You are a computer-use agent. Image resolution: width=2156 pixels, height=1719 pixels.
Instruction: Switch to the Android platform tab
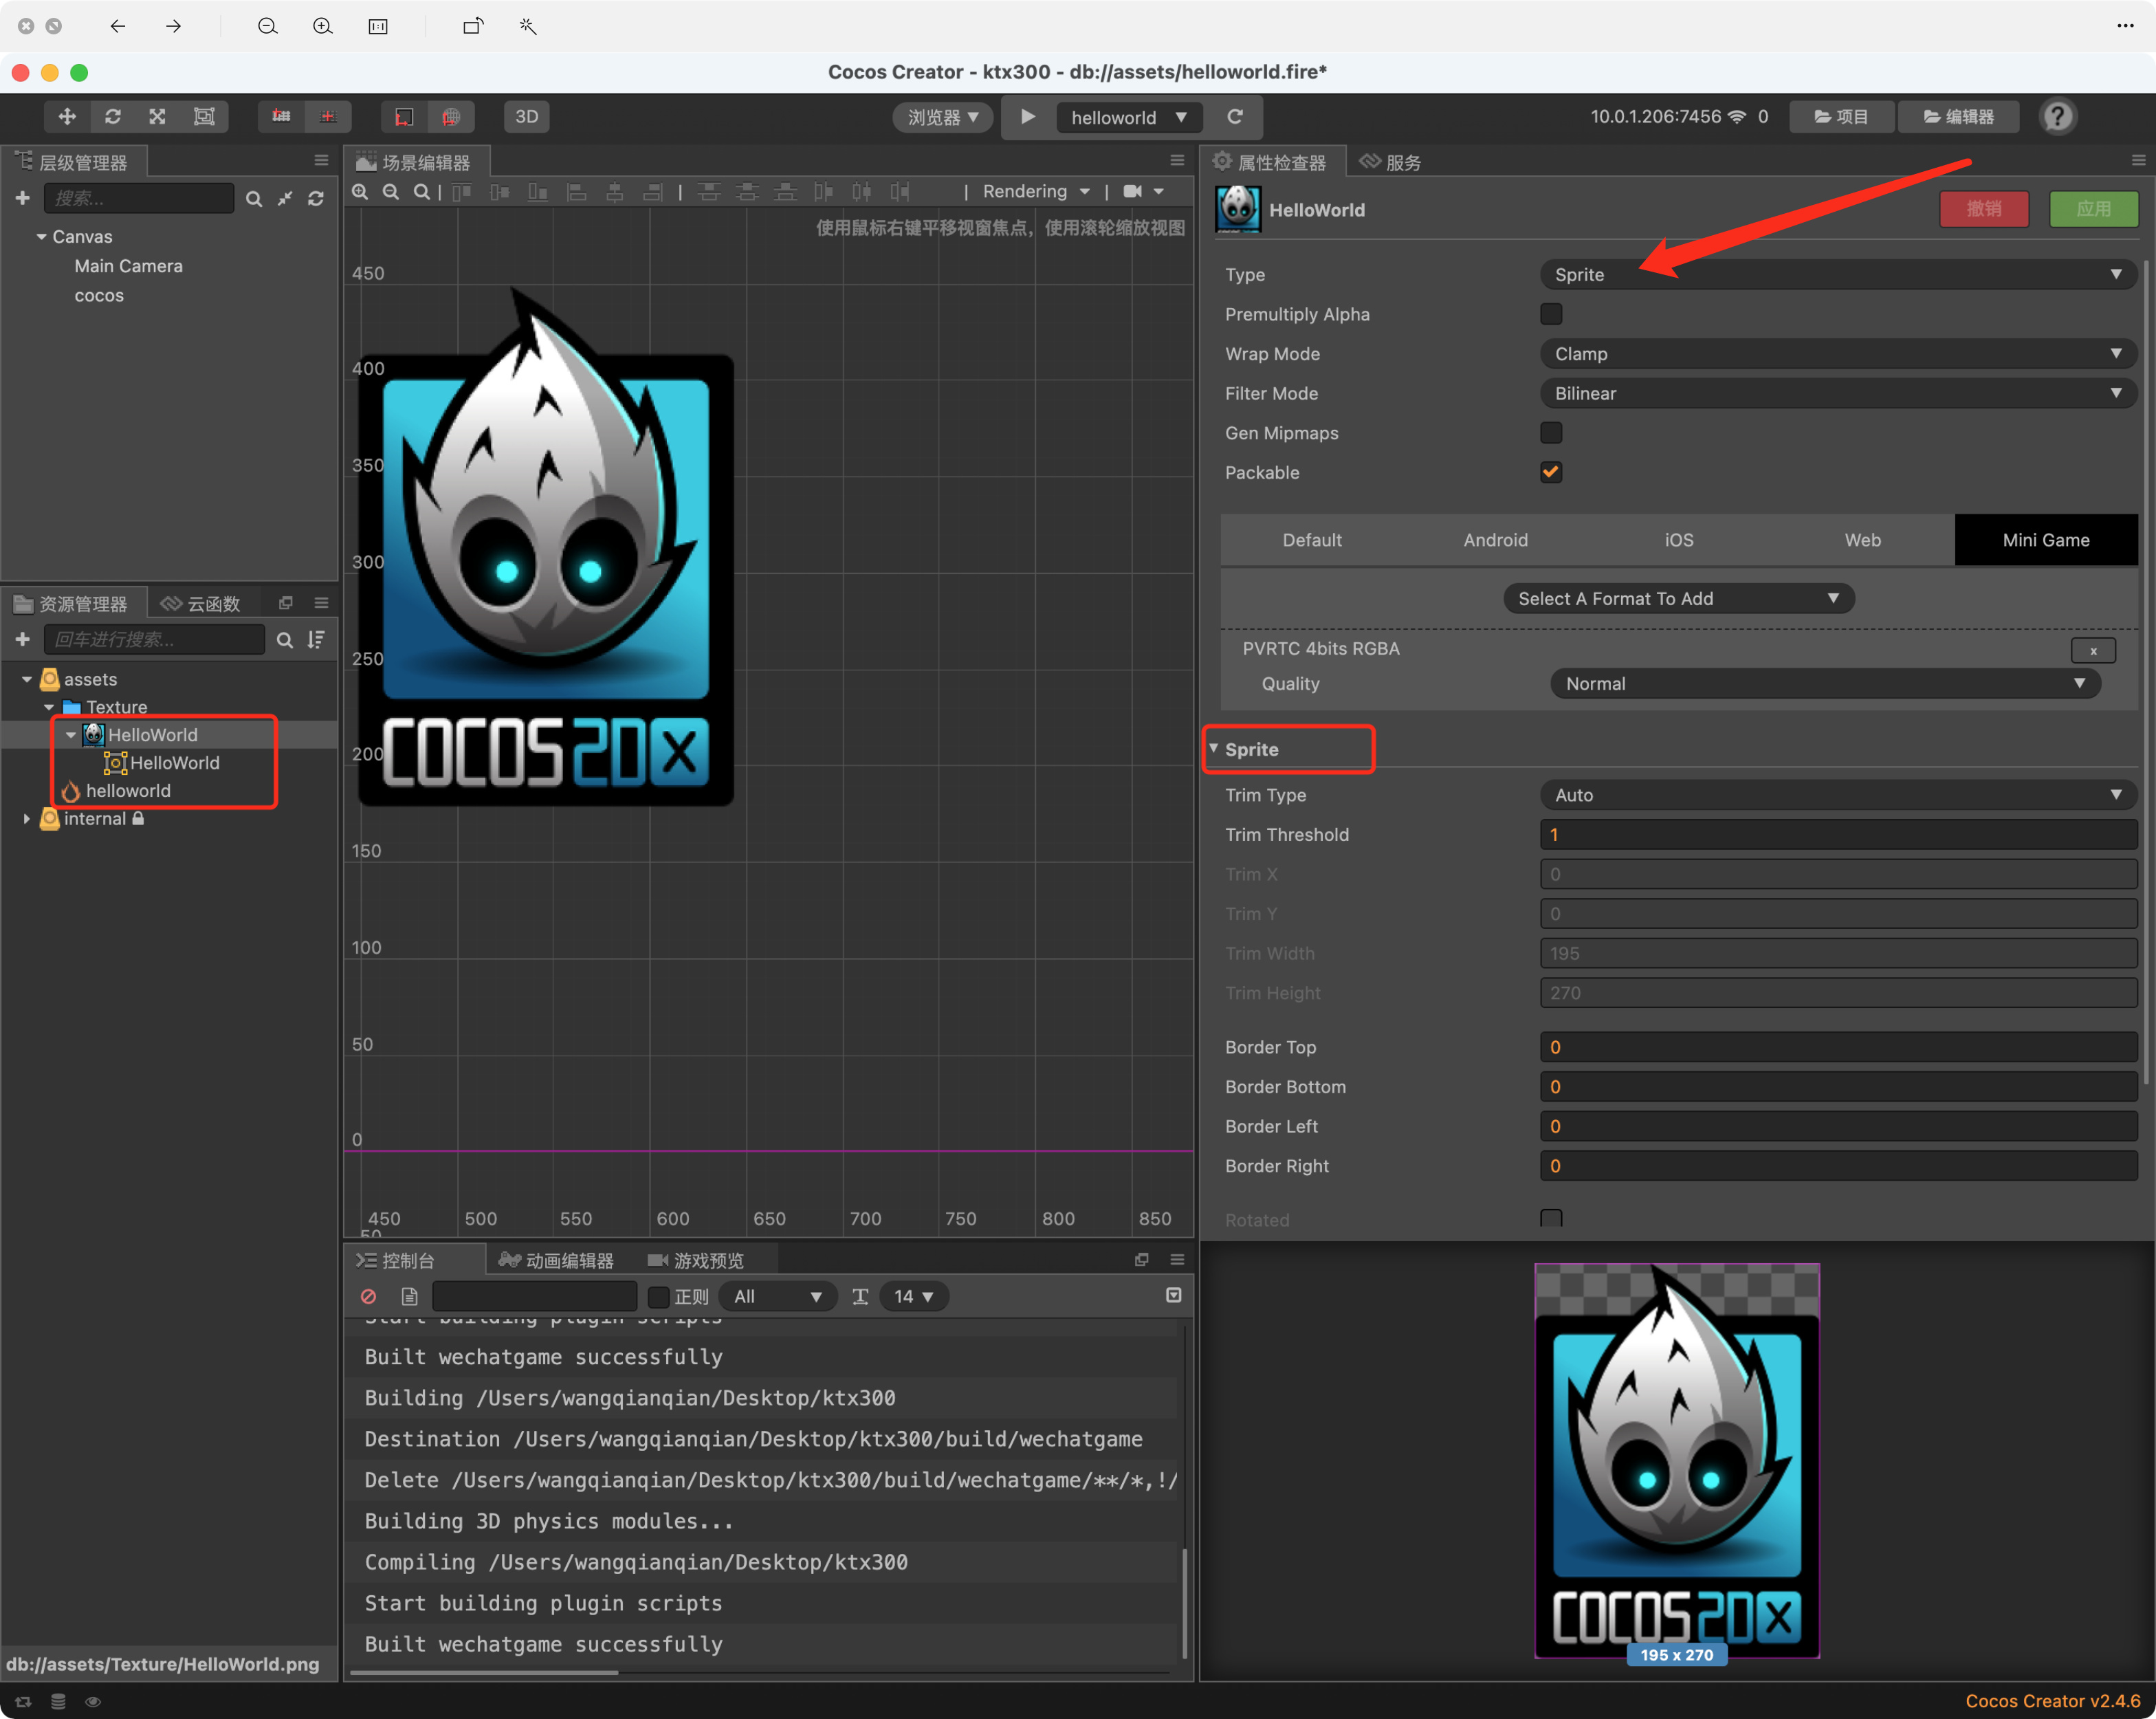(1495, 540)
